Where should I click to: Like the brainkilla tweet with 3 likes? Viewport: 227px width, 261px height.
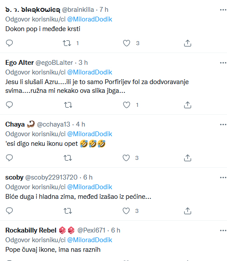[126, 43]
